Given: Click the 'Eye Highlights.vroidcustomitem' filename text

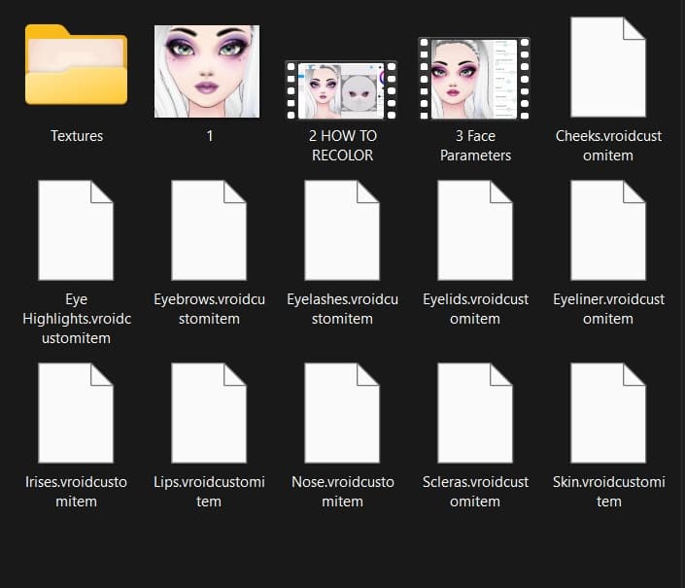Looking at the screenshot, I should pyautogui.click(x=76, y=319).
